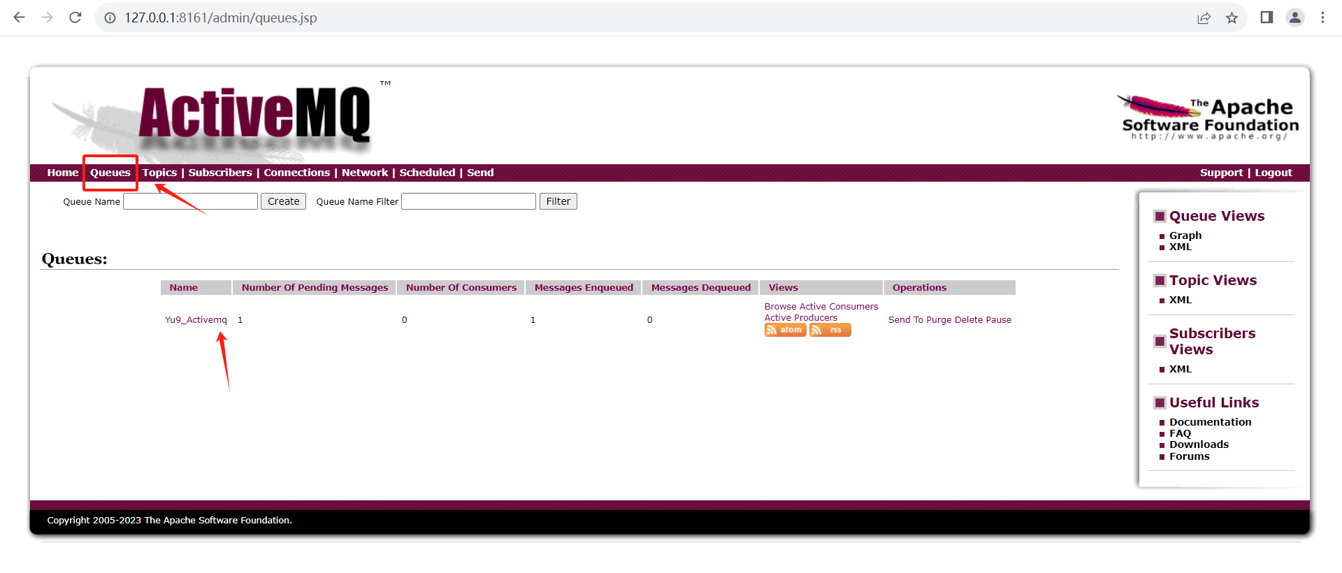Open the Topics menu item
This screenshot has height=573, width=1342.
click(159, 173)
